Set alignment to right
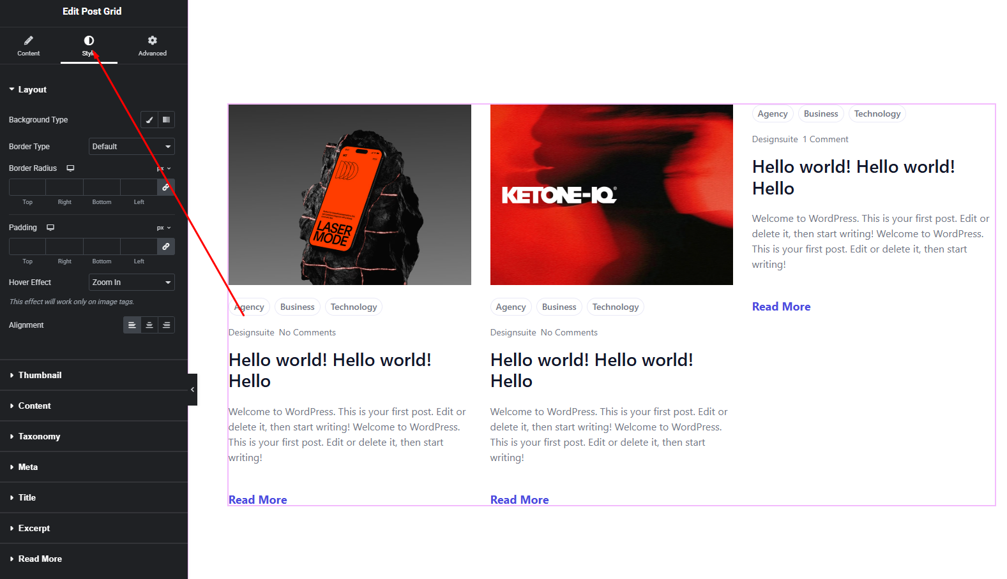 (x=166, y=325)
